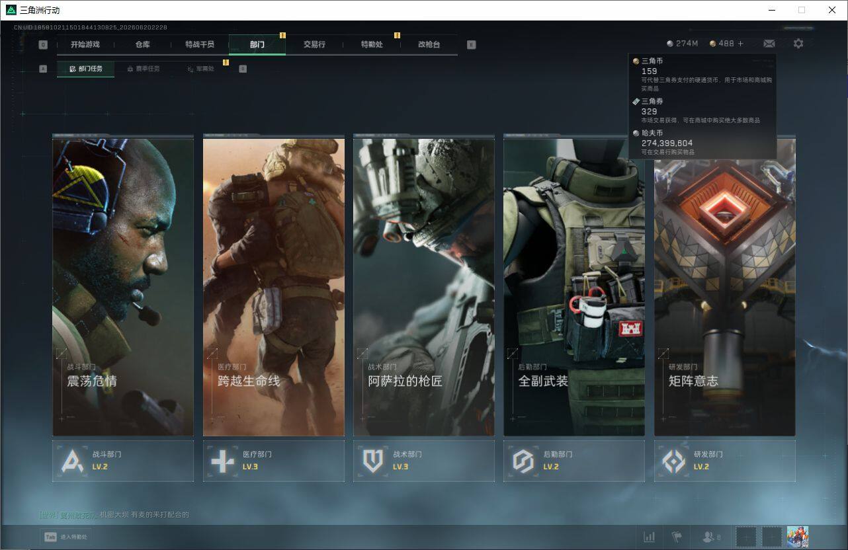Click the combat department emblem icon
Screen dimensions: 848x550
[72, 461]
